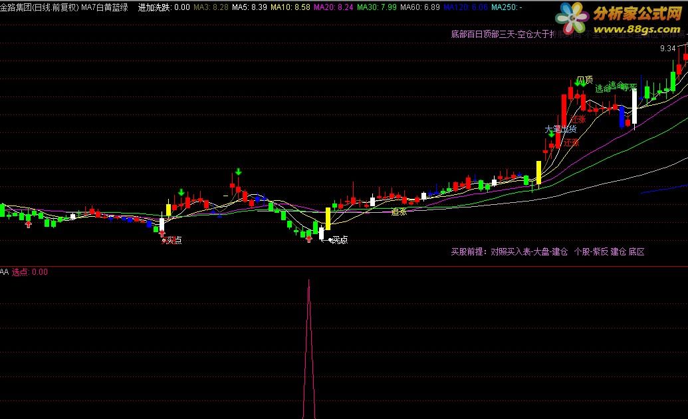The image size is (688, 419).
Task: Click the MA20: 8.24 value
Action: tap(334, 7)
